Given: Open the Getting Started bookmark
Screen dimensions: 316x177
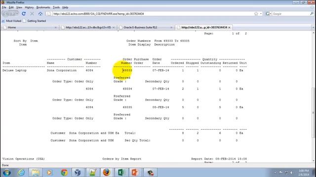Looking at the screenshot, I should click(x=35, y=21).
